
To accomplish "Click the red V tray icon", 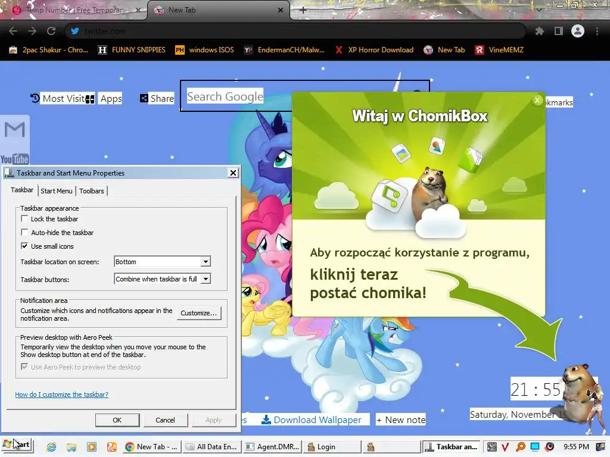I will [505, 447].
